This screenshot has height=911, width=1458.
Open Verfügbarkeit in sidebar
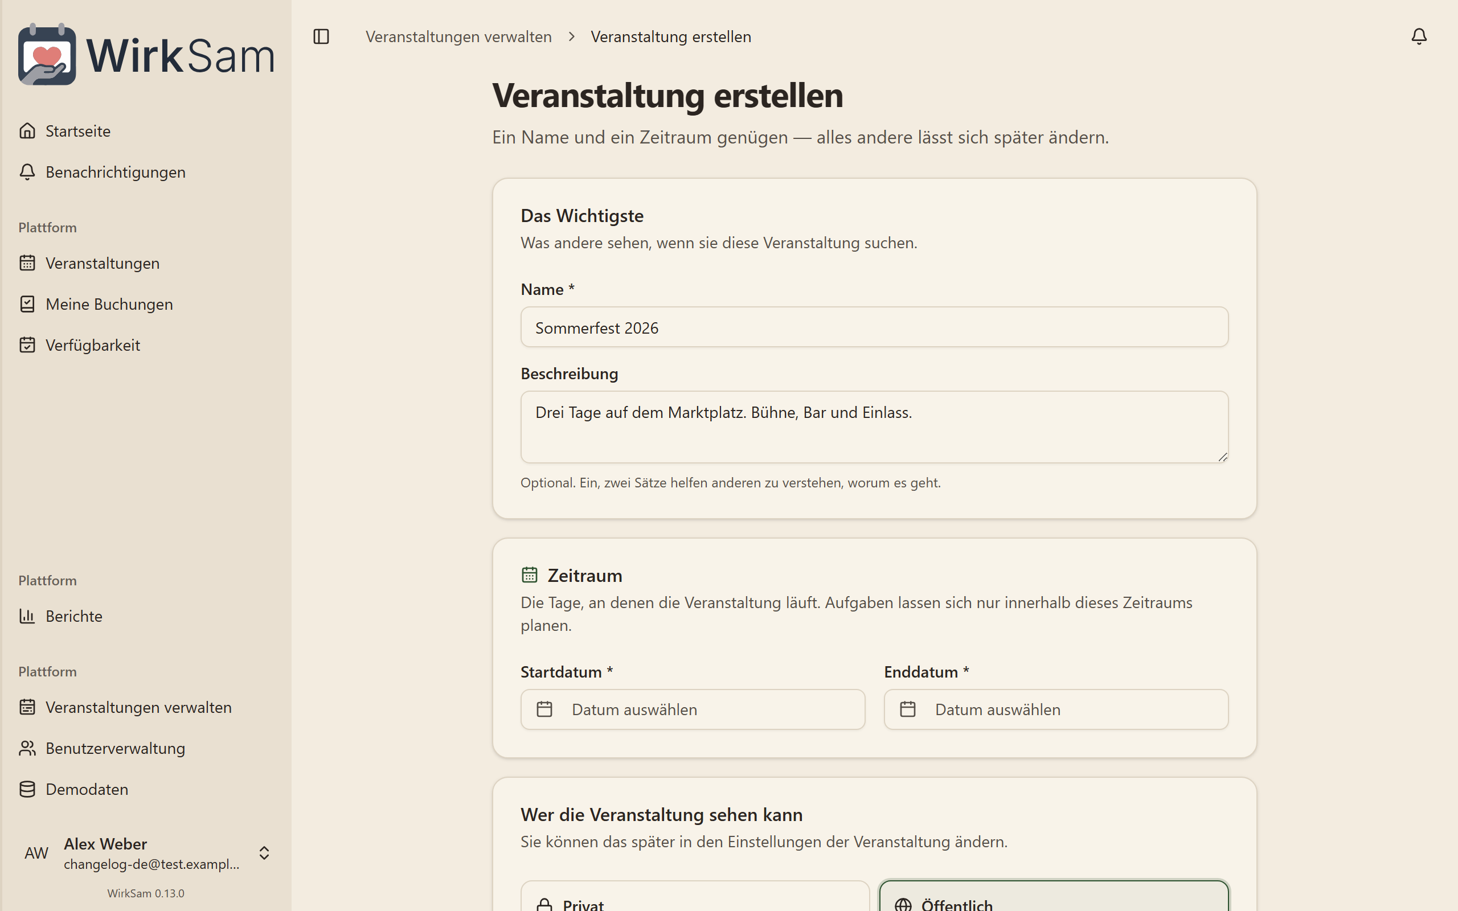tap(145, 344)
